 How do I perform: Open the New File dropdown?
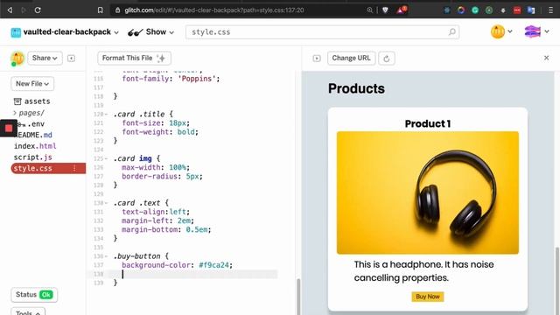coord(32,84)
